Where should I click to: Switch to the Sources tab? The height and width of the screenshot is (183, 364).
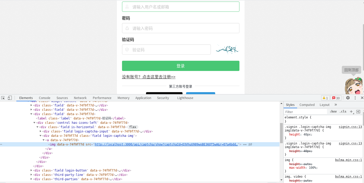[62, 98]
